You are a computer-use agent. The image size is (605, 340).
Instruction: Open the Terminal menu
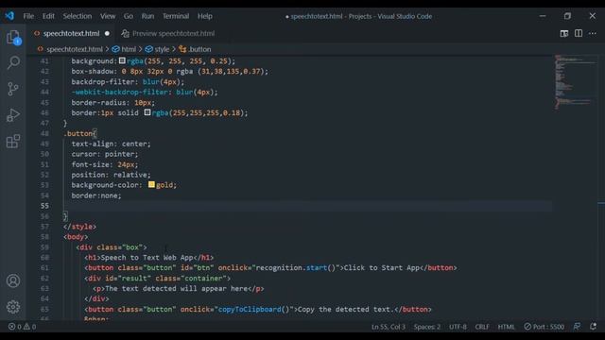176,16
